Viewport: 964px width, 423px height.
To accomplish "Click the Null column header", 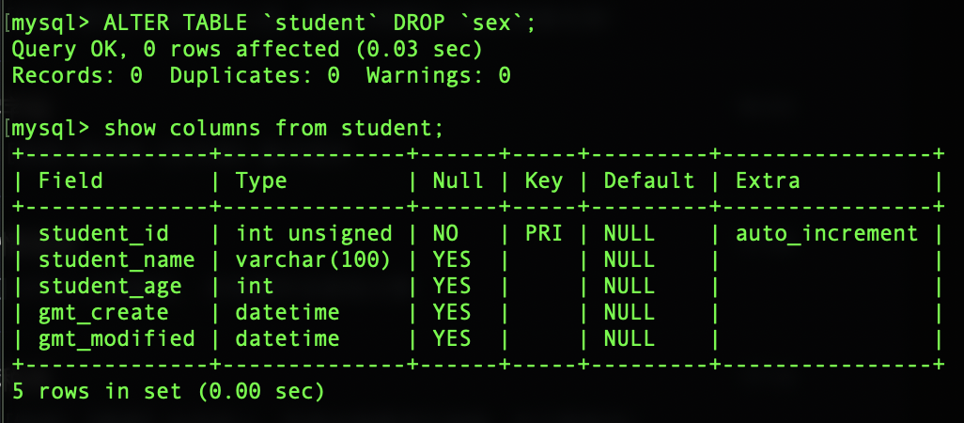I will coord(458,180).
